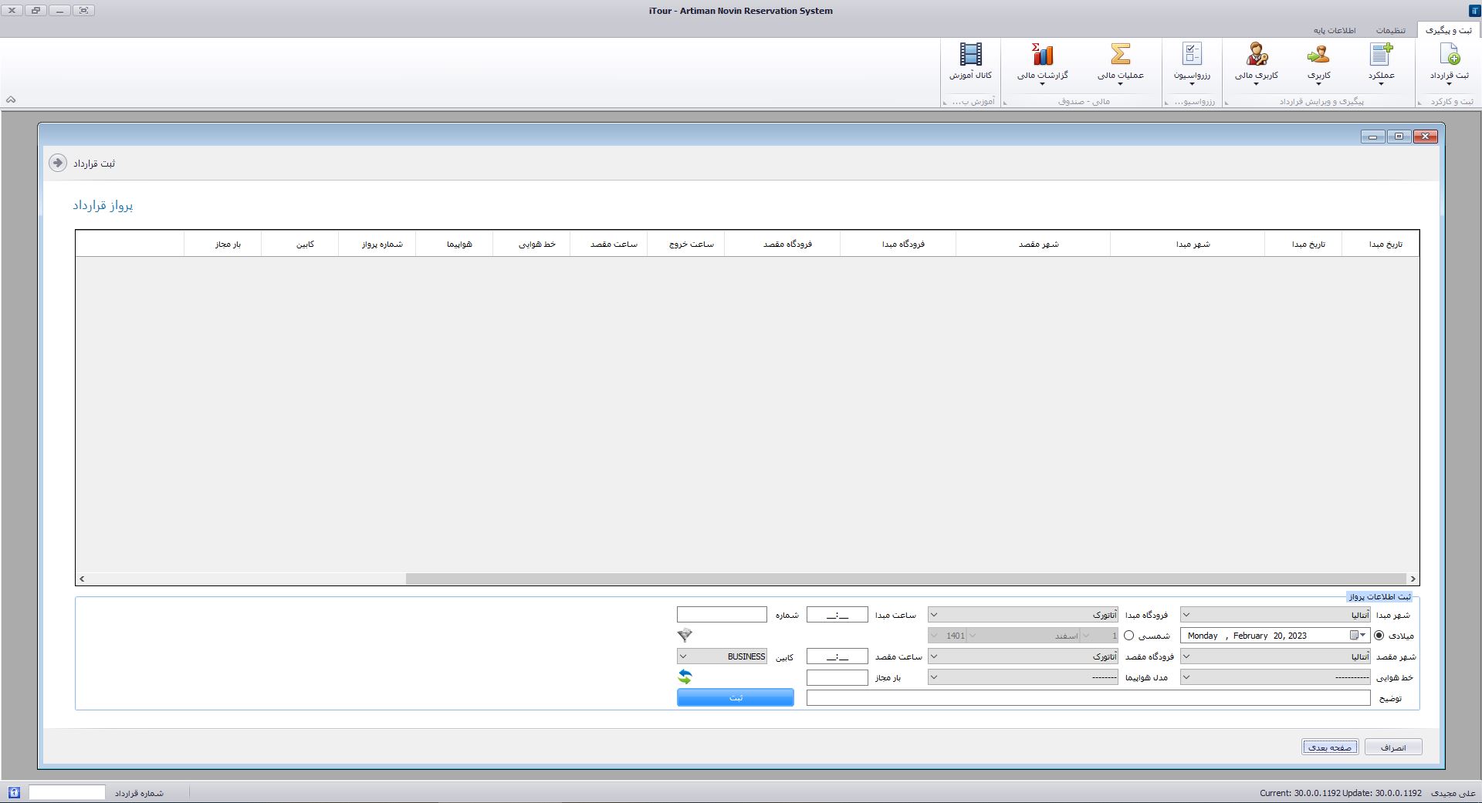Click the ساعت مقصد column header
The width and height of the screenshot is (1482, 803).
point(608,244)
